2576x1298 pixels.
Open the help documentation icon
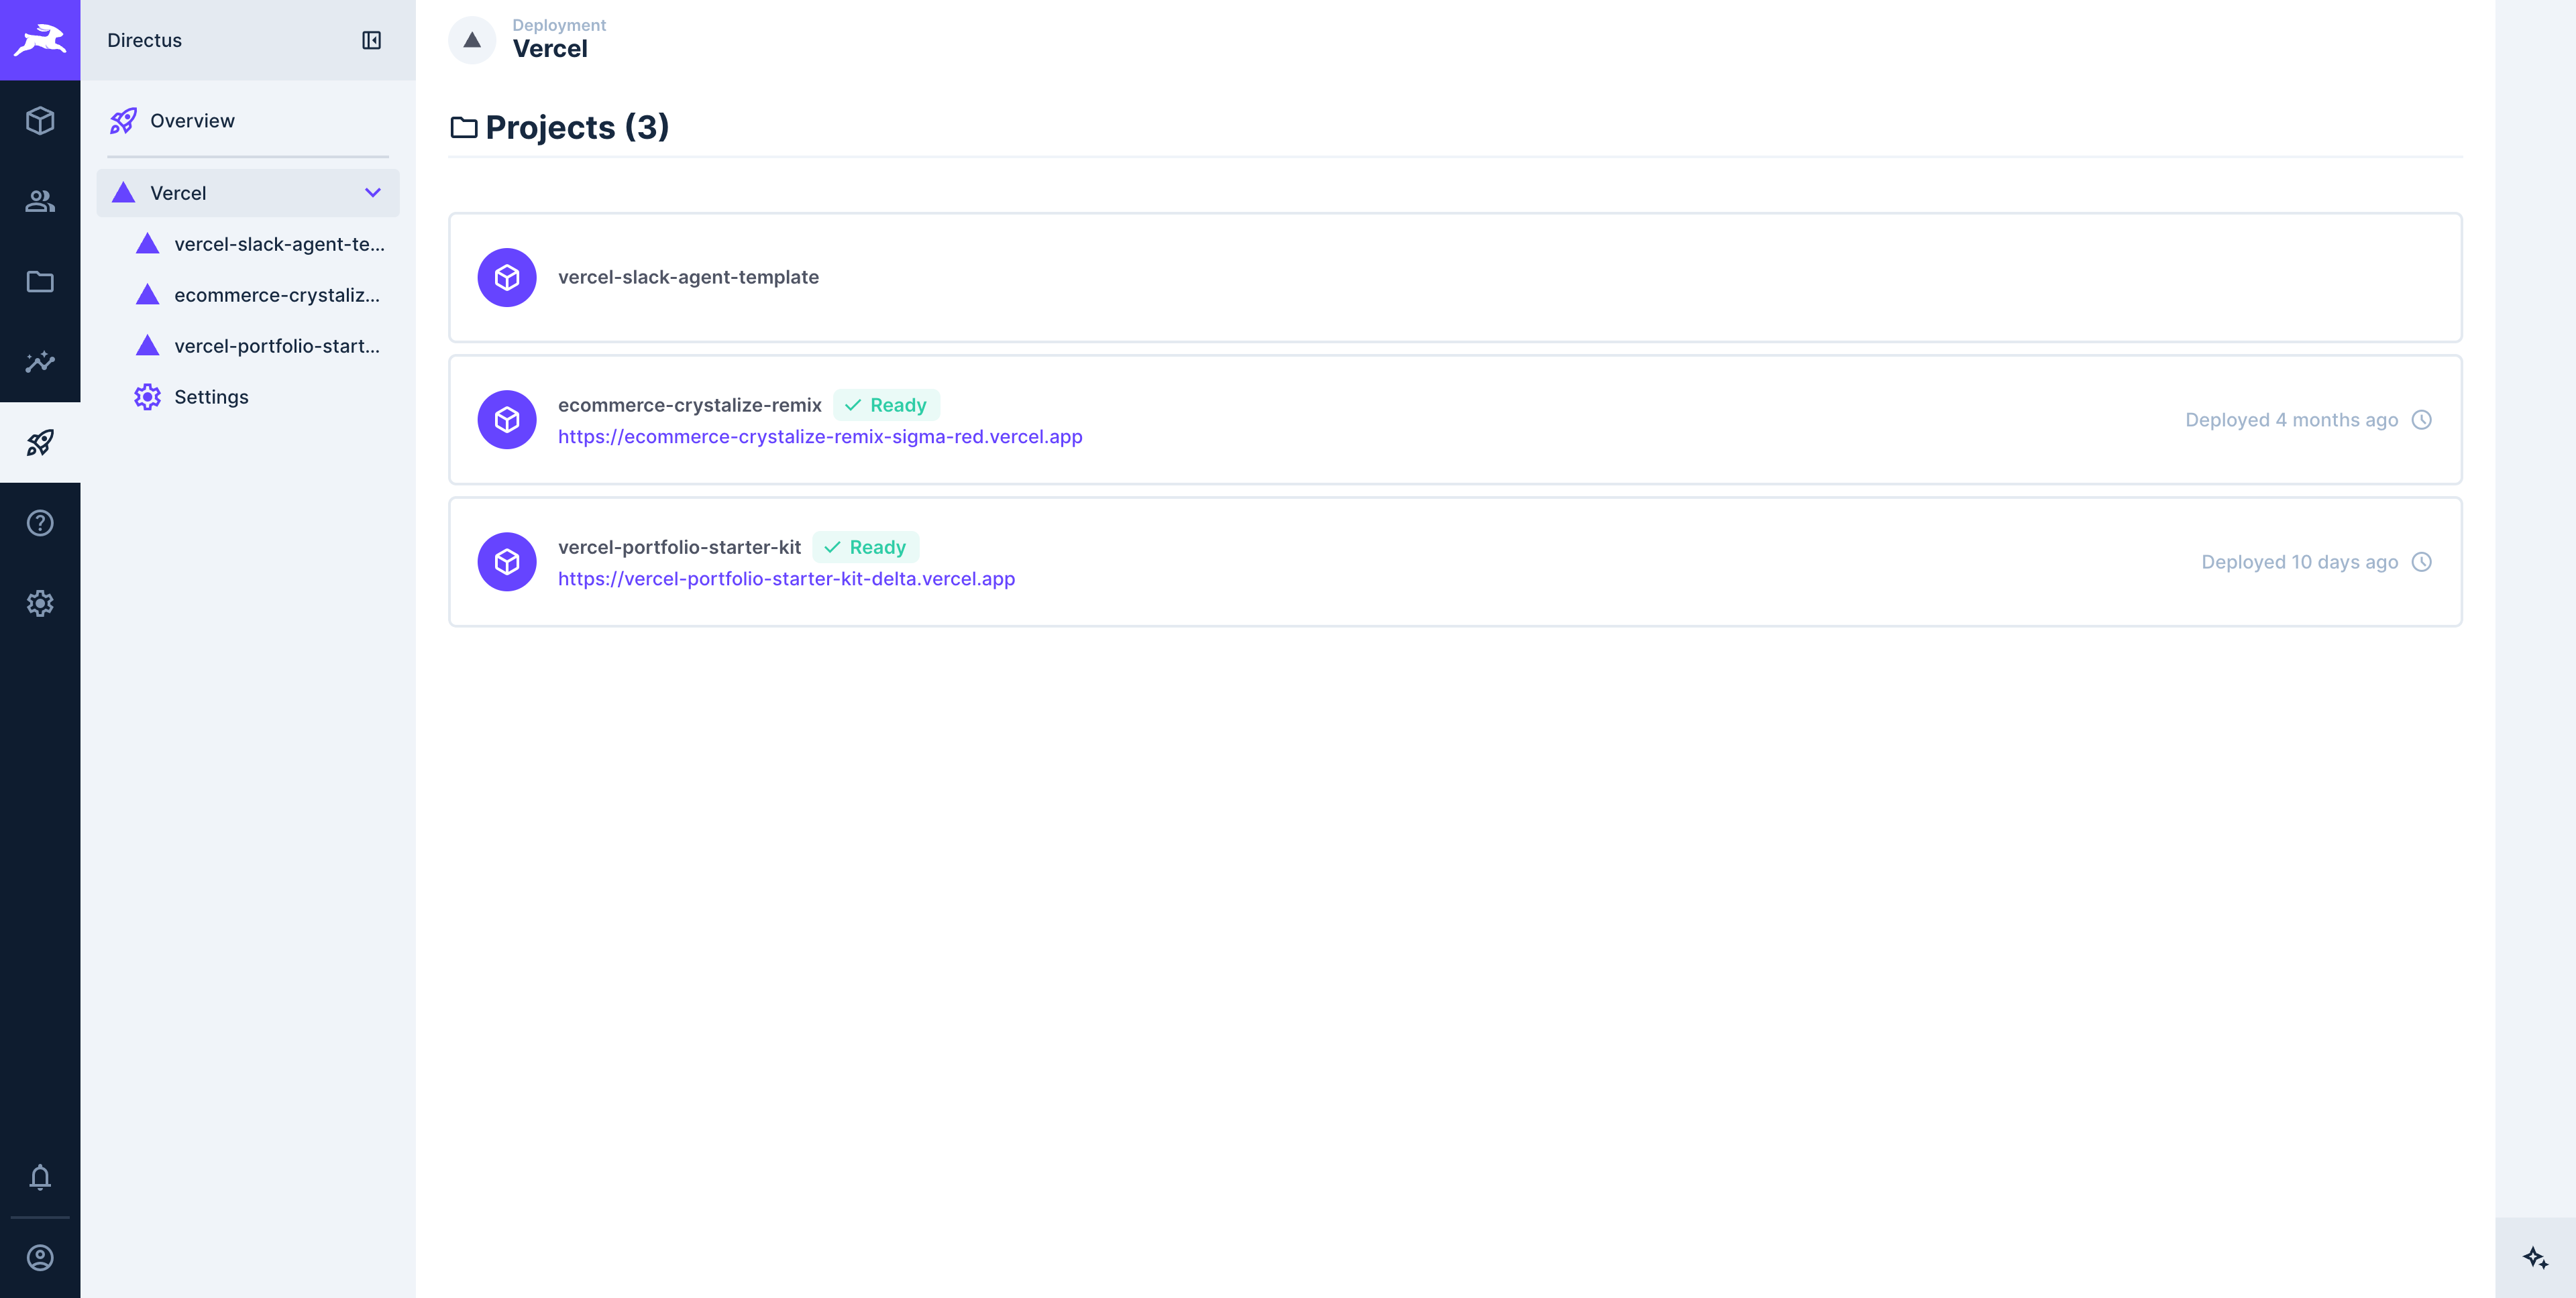tap(40, 522)
